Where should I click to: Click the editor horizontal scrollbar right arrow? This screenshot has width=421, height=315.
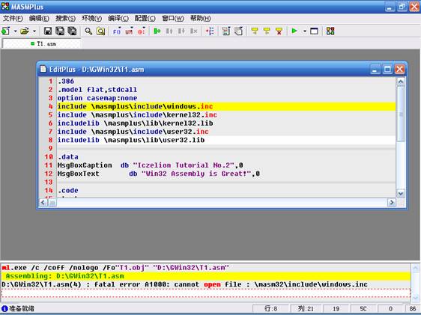[x=392, y=203]
